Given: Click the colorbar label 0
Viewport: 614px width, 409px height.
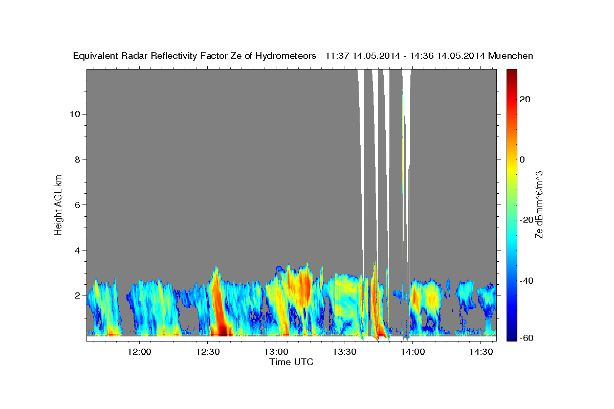Looking at the screenshot, I should pyautogui.click(x=522, y=160).
